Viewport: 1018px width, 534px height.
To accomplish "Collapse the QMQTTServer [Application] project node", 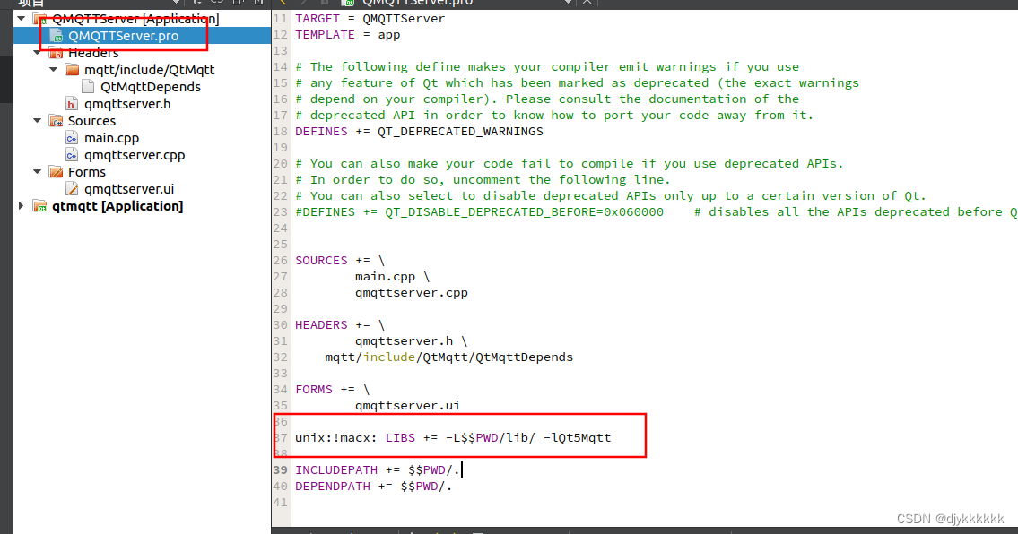I will pyautogui.click(x=22, y=18).
